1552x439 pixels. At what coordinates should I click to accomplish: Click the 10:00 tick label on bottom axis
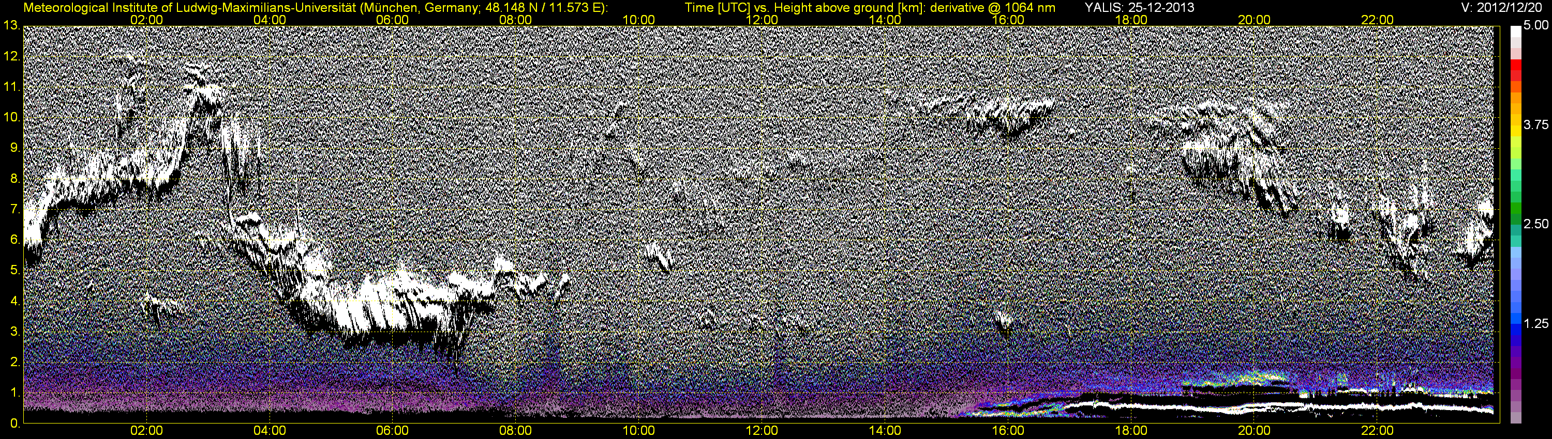pos(638,431)
